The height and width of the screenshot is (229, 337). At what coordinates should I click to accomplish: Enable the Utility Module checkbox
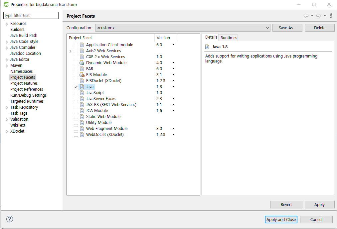[76, 123]
